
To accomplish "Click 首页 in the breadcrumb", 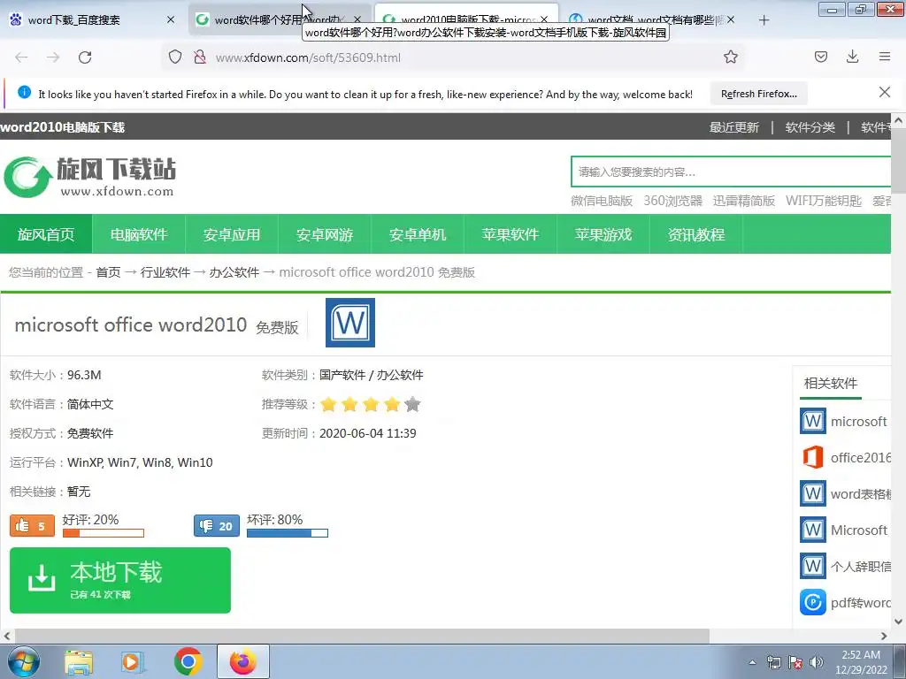I will (108, 272).
